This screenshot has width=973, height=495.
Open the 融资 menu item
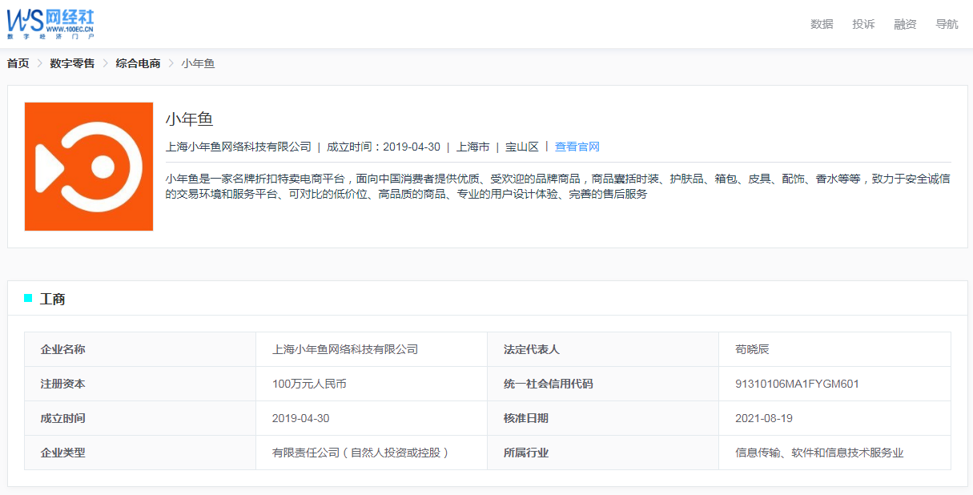pyautogui.click(x=905, y=24)
